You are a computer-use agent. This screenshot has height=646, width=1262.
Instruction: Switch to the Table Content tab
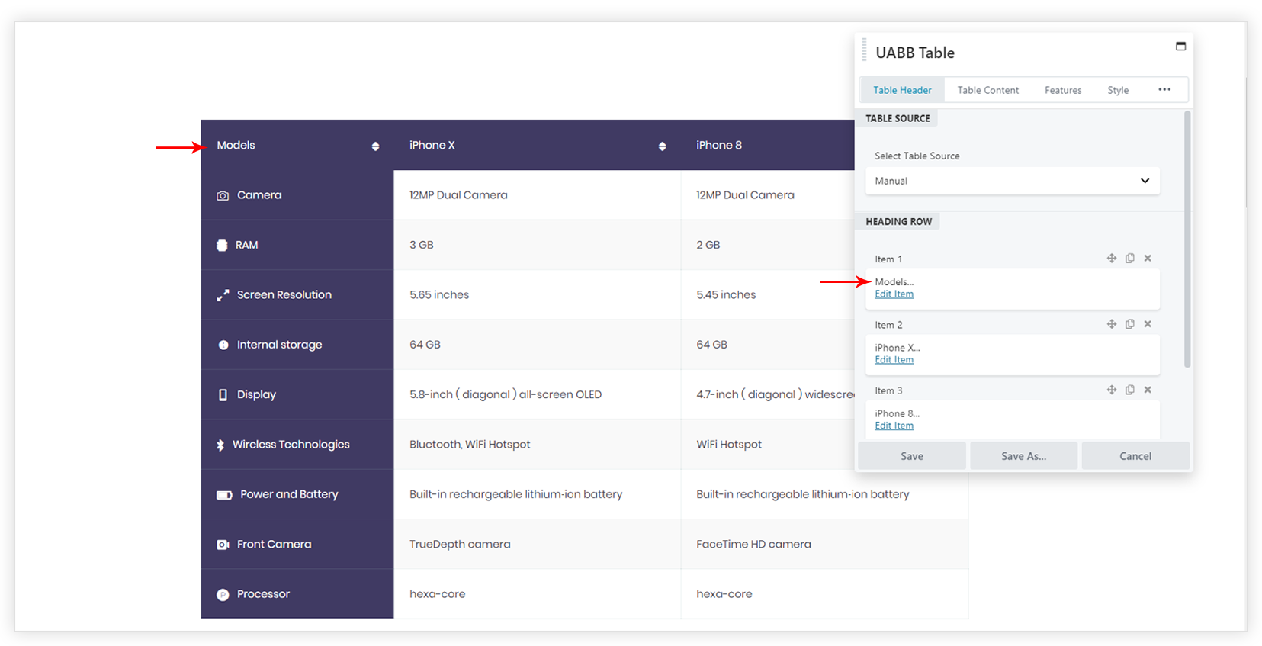pos(987,90)
